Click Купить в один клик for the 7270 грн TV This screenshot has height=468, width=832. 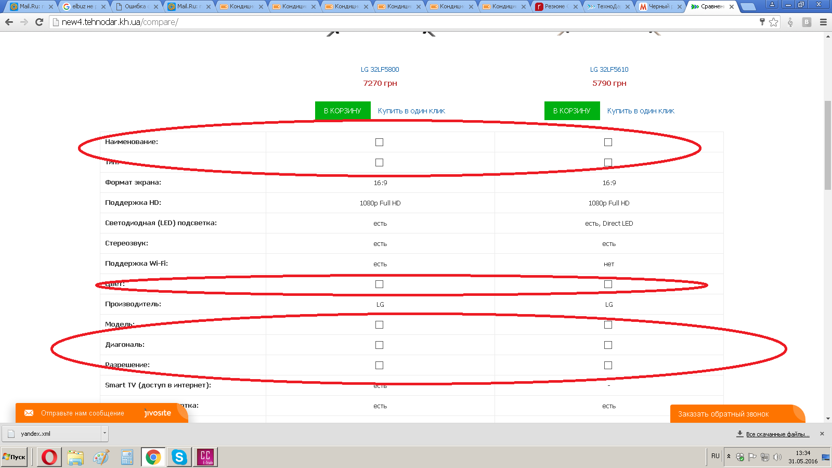click(x=411, y=111)
